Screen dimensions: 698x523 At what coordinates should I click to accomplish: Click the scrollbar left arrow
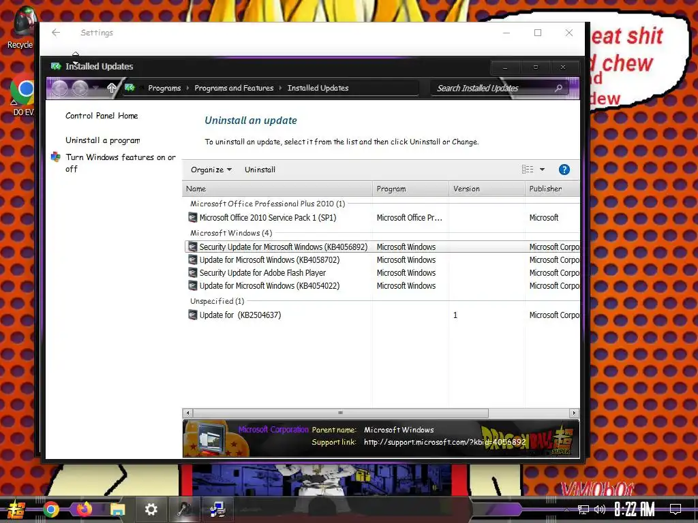point(188,413)
